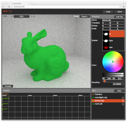Click Add.. in the Item panel
Image resolution: width=127 pixels, height=122 pixels.
click(x=119, y=91)
